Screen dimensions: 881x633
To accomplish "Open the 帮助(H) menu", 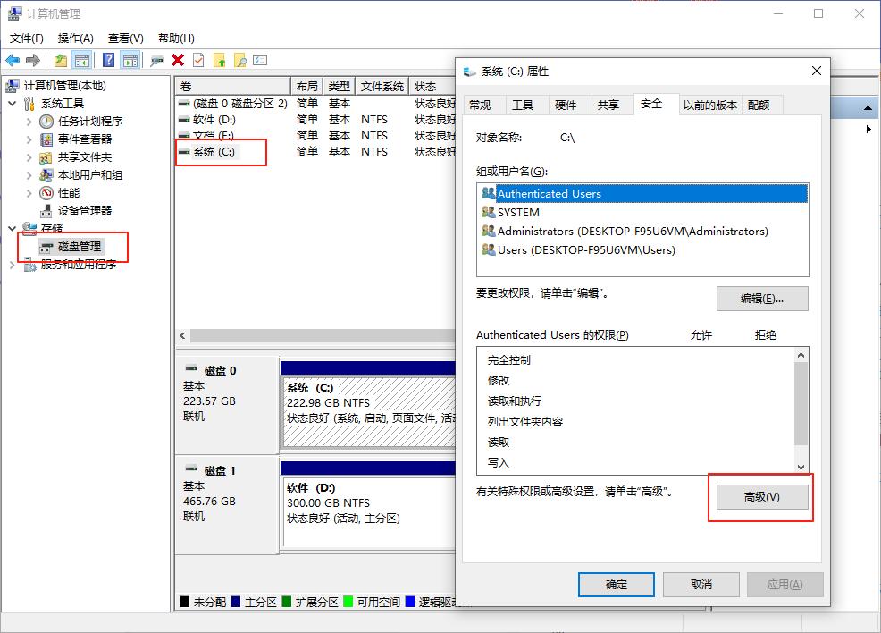I will (x=176, y=38).
